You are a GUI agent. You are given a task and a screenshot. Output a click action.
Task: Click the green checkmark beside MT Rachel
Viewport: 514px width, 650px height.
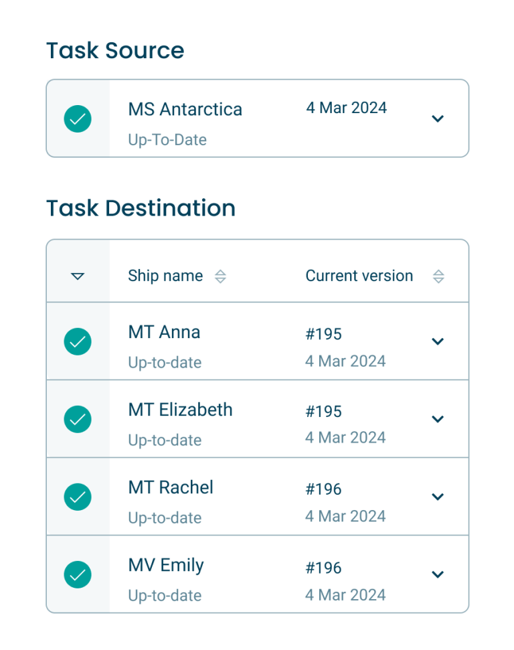tap(78, 497)
